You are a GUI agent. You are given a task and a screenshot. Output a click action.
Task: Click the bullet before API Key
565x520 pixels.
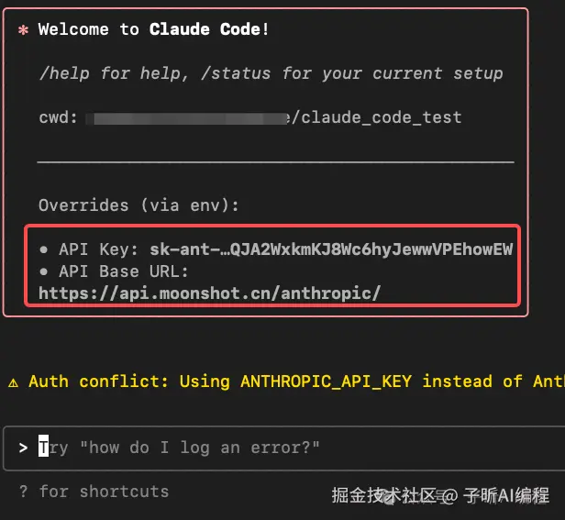point(44,249)
